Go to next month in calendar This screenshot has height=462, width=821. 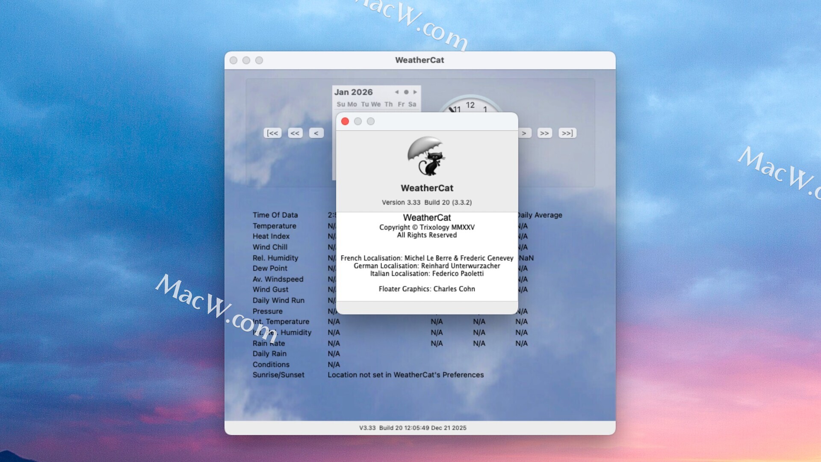[x=415, y=92]
